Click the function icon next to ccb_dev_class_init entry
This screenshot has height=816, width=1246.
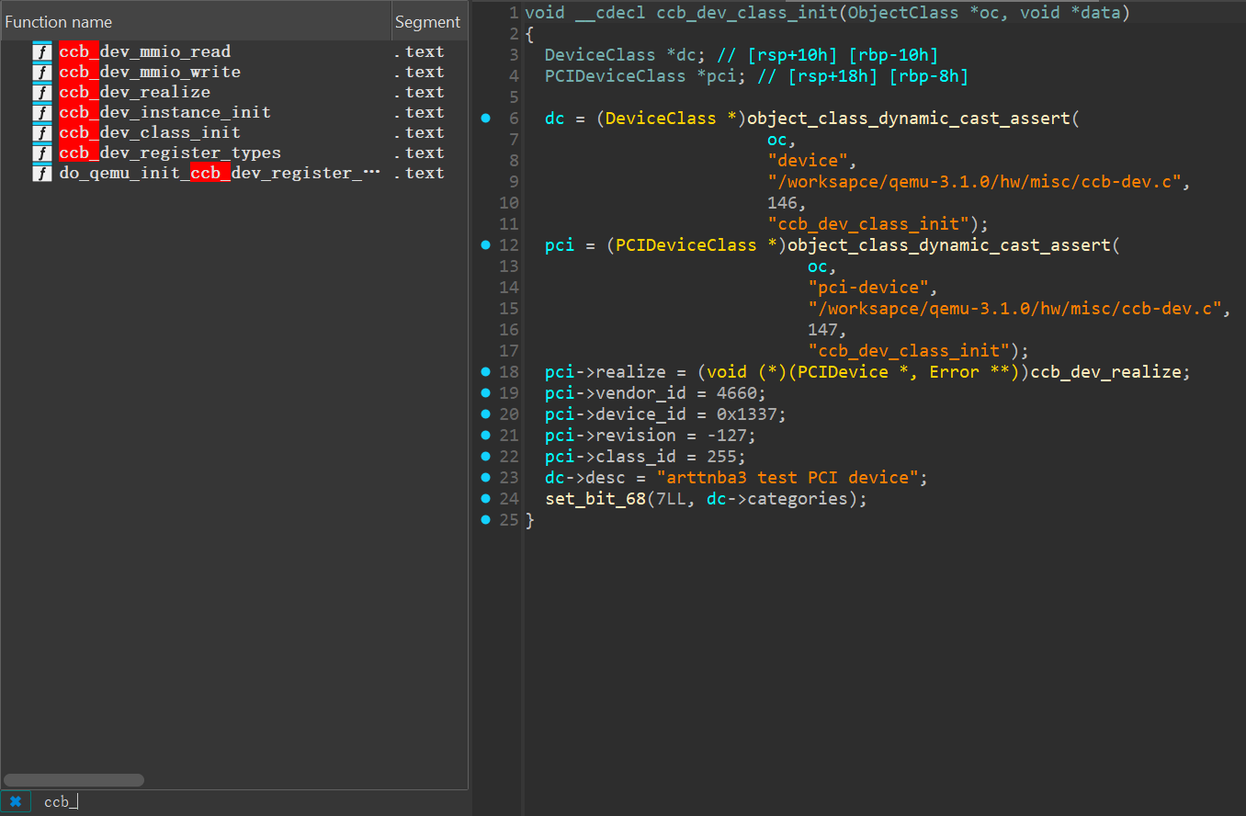click(42, 133)
